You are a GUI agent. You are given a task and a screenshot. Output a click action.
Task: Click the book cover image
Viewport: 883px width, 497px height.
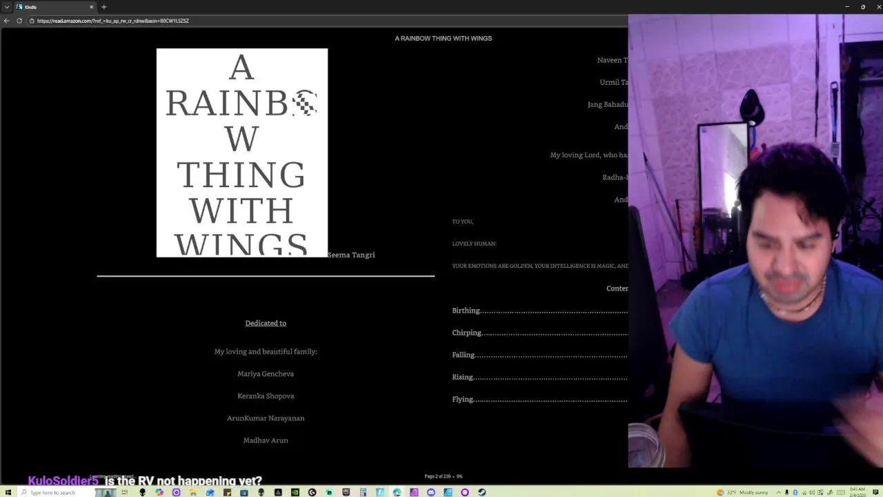coord(242,153)
